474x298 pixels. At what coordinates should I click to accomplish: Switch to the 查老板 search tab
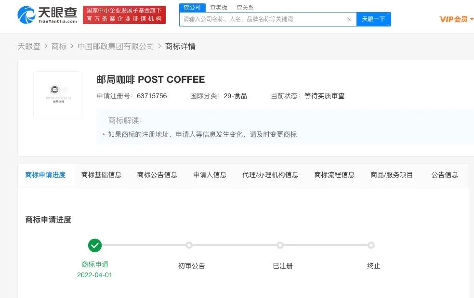coord(219,7)
